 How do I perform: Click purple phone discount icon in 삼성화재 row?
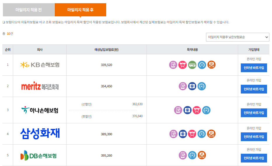173,134
